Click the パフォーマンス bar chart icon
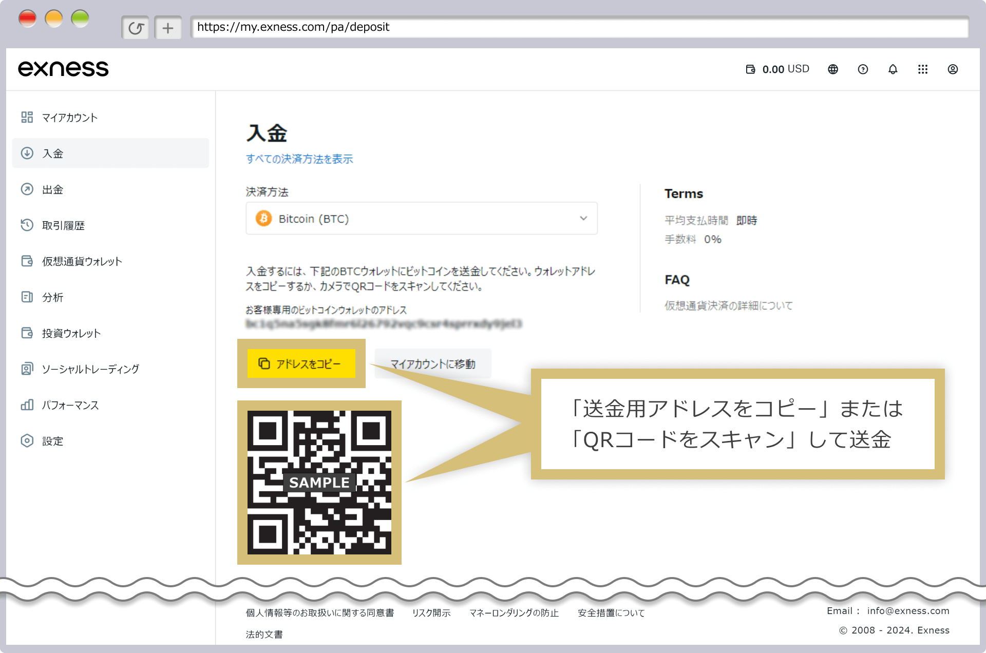 coord(27,405)
